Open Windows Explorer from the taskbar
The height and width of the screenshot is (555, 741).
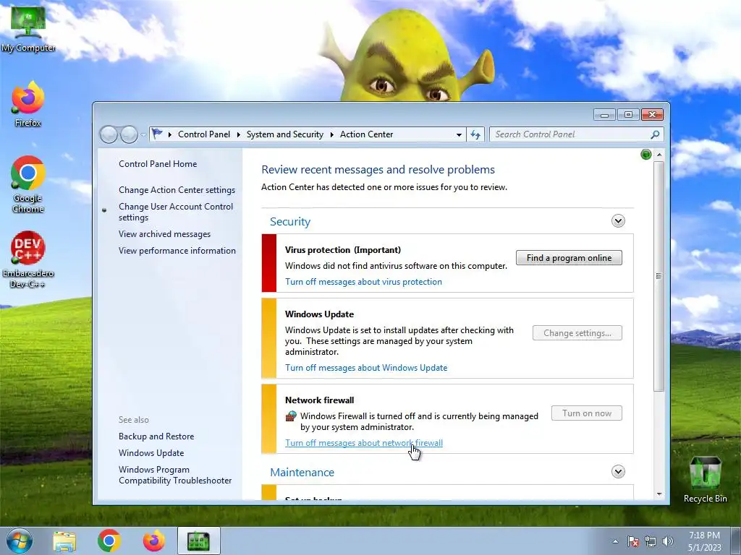(64, 541)
